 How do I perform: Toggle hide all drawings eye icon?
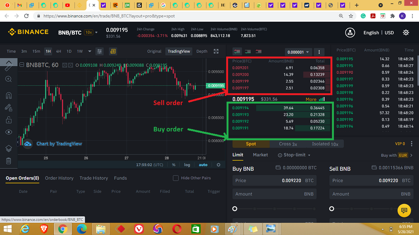(8, 132)
